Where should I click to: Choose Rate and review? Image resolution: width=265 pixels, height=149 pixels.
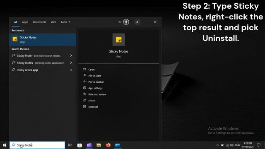97,94
